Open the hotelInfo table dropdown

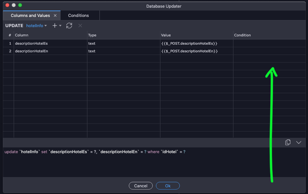(x=37, y=26)
